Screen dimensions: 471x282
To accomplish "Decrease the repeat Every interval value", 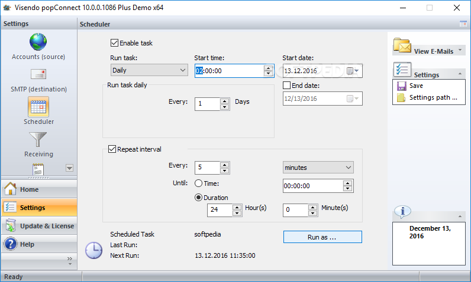I will [x=224, y=170].
